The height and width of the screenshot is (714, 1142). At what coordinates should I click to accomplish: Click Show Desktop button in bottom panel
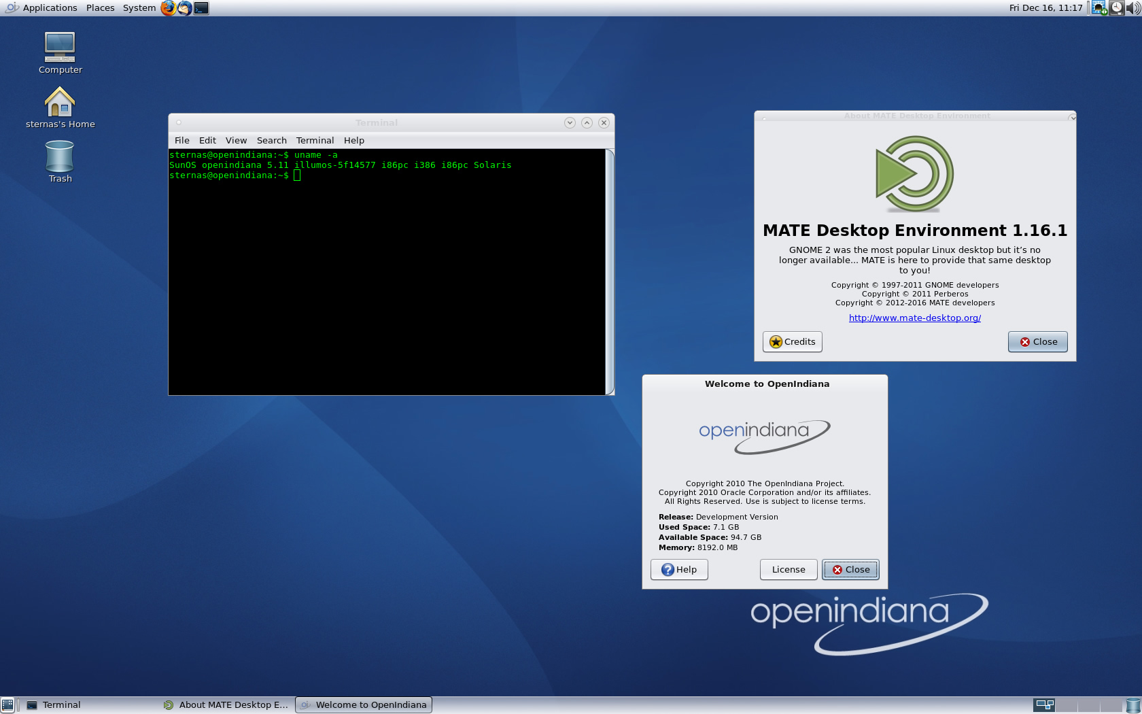coord(7,705)
